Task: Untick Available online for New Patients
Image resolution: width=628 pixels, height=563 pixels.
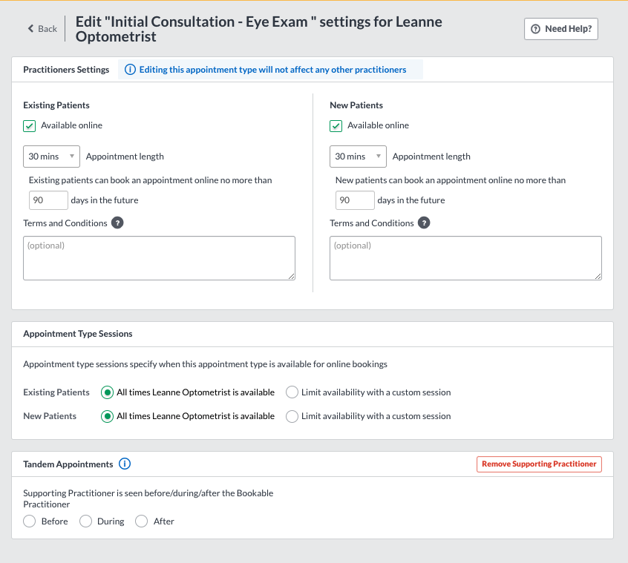Action: (x=336, y=126)
